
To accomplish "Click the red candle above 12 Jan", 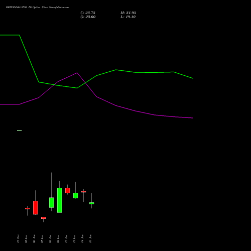I will point(68,190).
